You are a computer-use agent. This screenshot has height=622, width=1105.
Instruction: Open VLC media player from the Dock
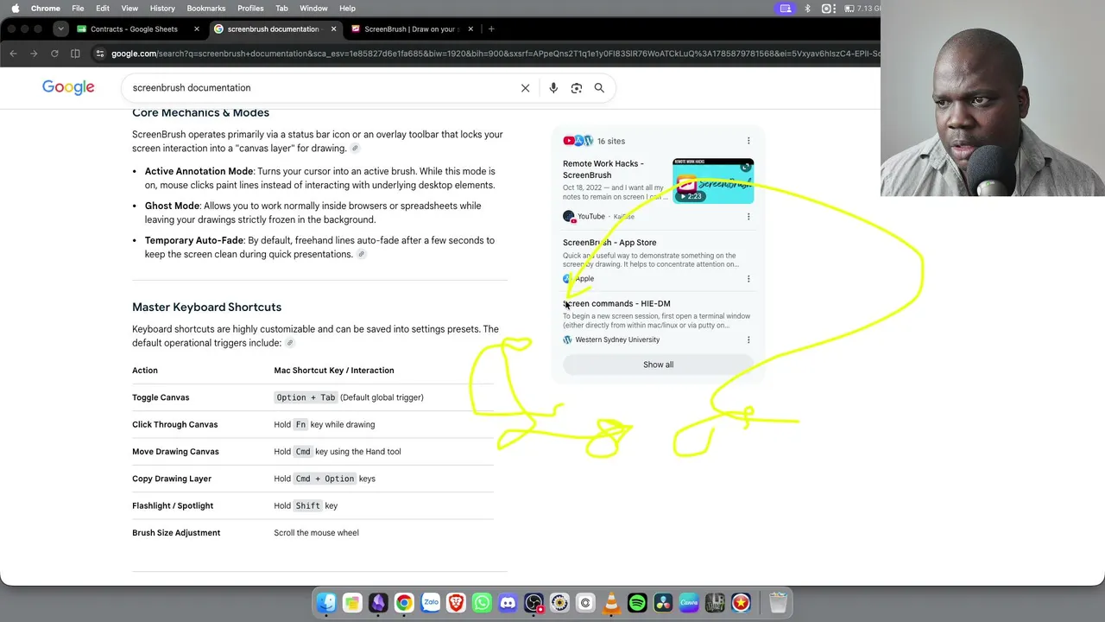pos(611,603)
